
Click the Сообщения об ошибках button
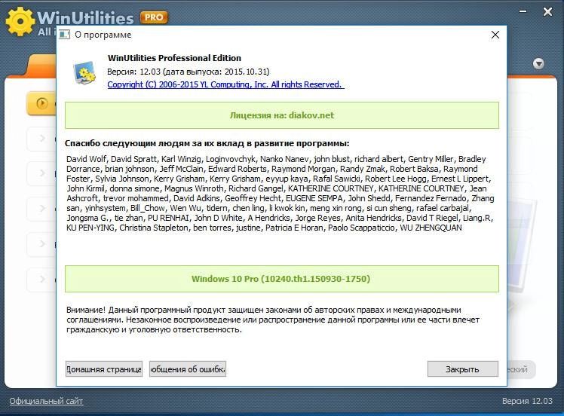[x=188, y=369]
